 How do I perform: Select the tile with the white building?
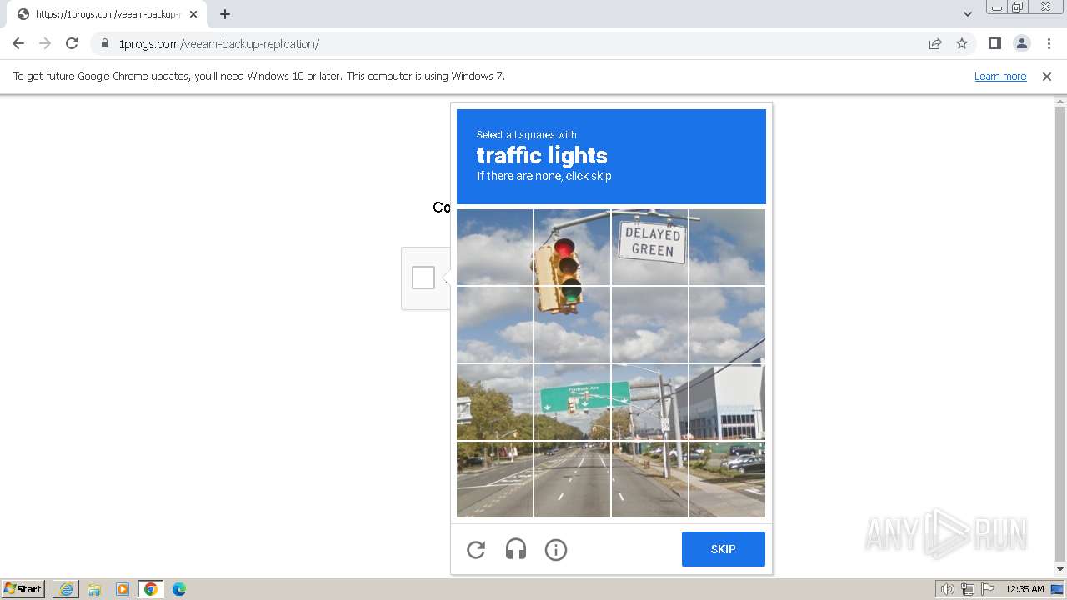(x=727, y=402)
